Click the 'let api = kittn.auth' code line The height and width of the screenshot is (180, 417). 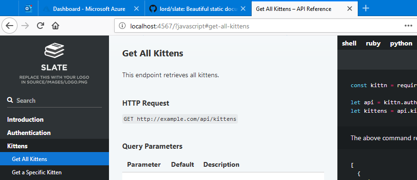(384, 102)
